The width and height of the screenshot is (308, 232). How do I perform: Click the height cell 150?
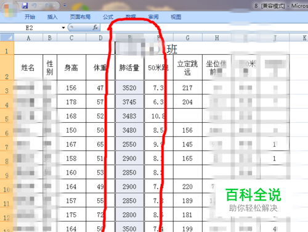(71, 130)
